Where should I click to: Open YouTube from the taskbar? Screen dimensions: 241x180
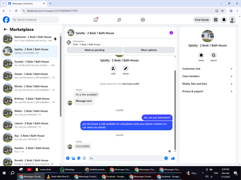pos(29,169)
